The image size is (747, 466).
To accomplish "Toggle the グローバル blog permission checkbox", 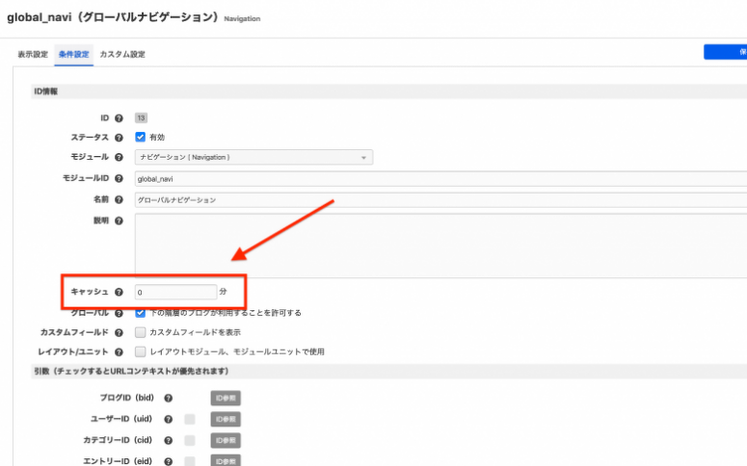I will [141, 313].
